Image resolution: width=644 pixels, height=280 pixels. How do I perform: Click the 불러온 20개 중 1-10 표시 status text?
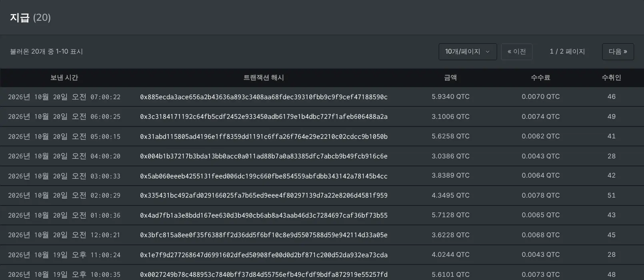coord(46,52)
